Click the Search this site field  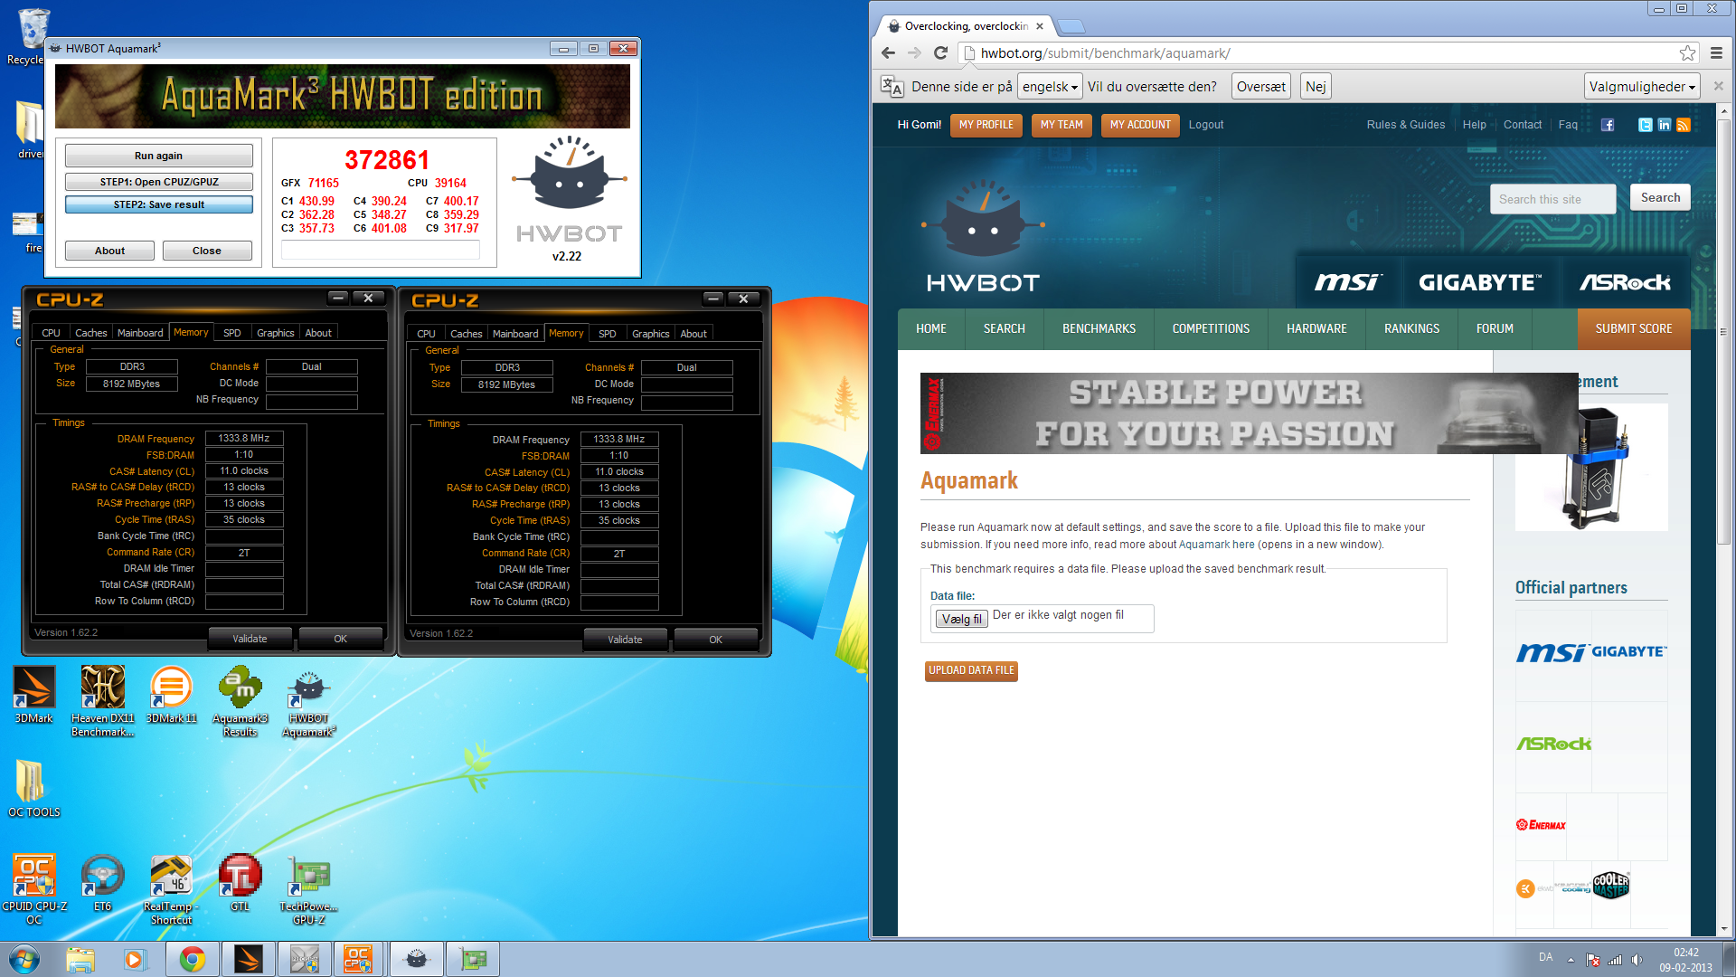[x=1552, y=199]
